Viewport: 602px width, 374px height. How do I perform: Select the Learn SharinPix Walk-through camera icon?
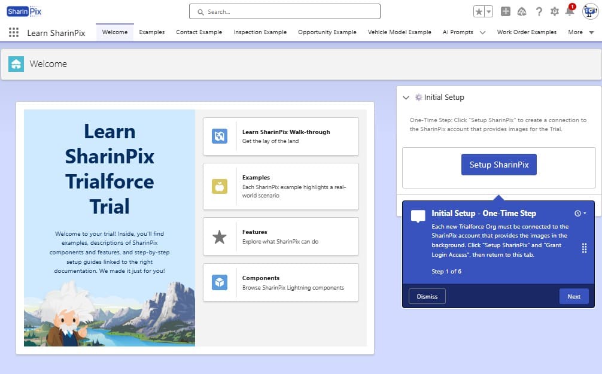(x=219, y=136)
